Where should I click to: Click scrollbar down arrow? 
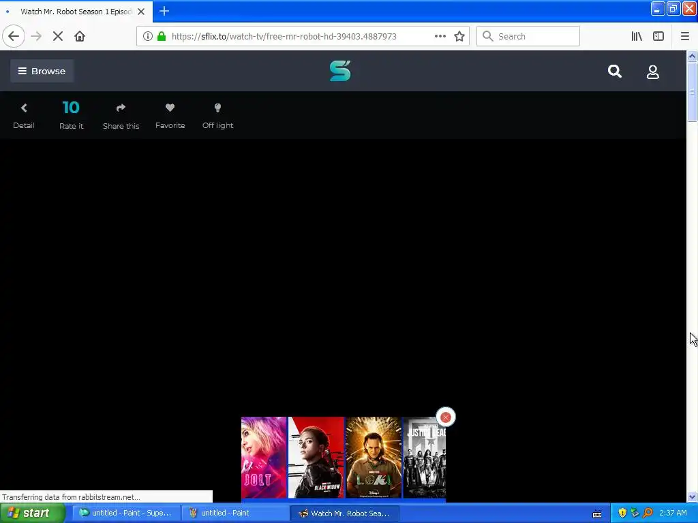point(692,496)
